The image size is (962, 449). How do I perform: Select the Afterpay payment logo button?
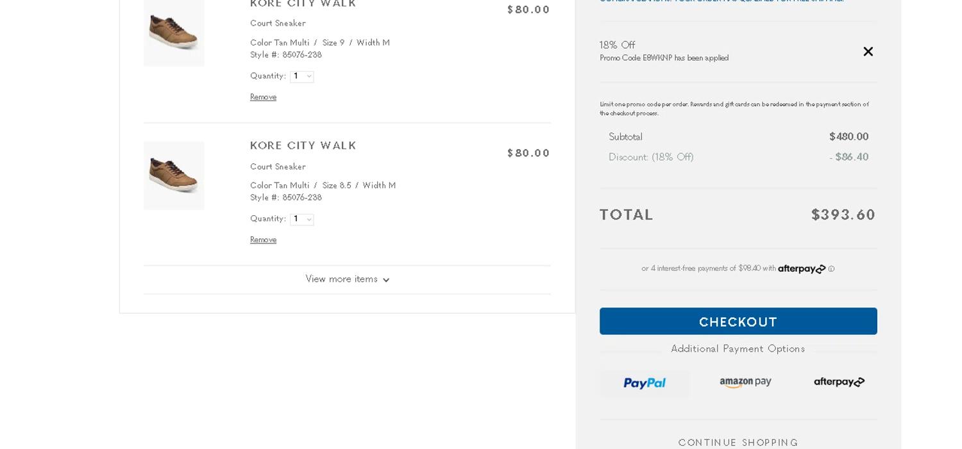pos(839,382)
